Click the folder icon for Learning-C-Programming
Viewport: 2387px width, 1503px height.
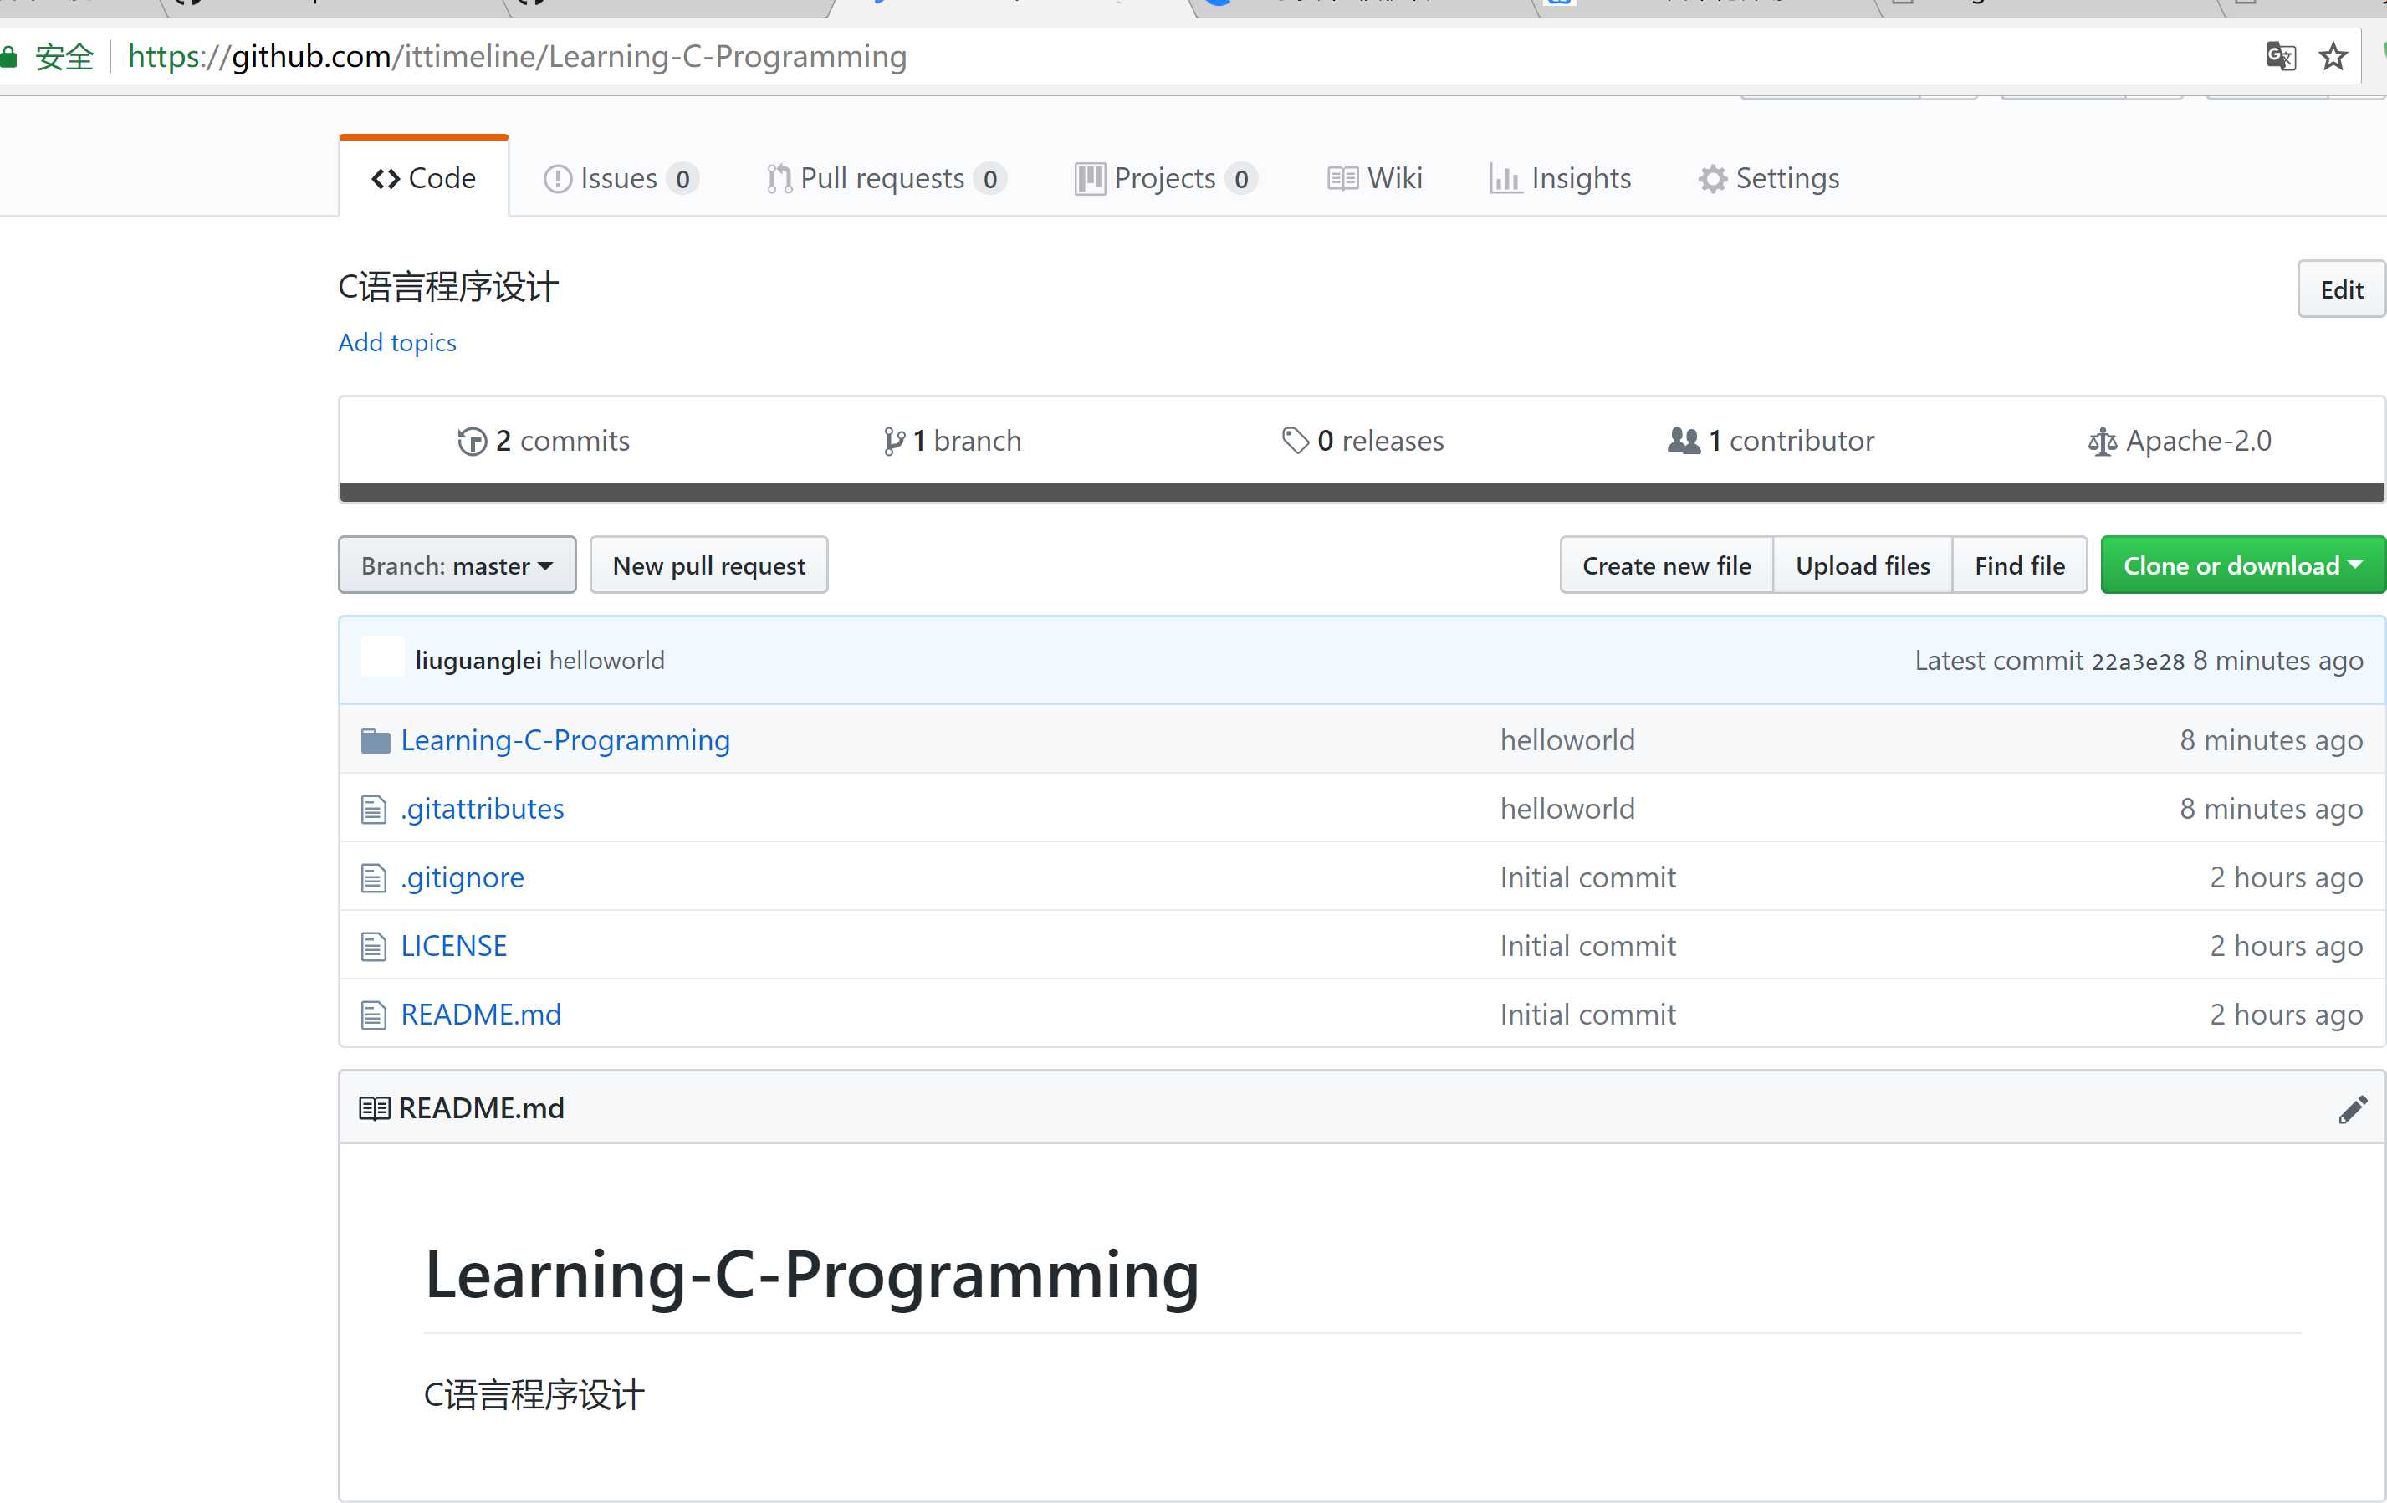click(375, 740)
